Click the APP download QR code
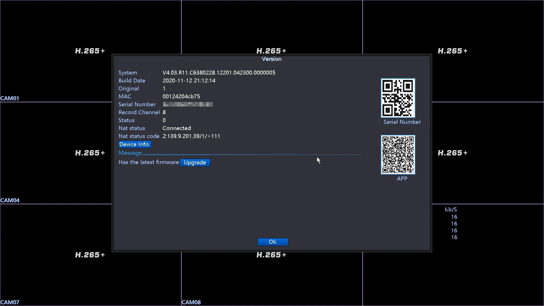Viewport: 544px width, 306px height. (x=398, y=155)
